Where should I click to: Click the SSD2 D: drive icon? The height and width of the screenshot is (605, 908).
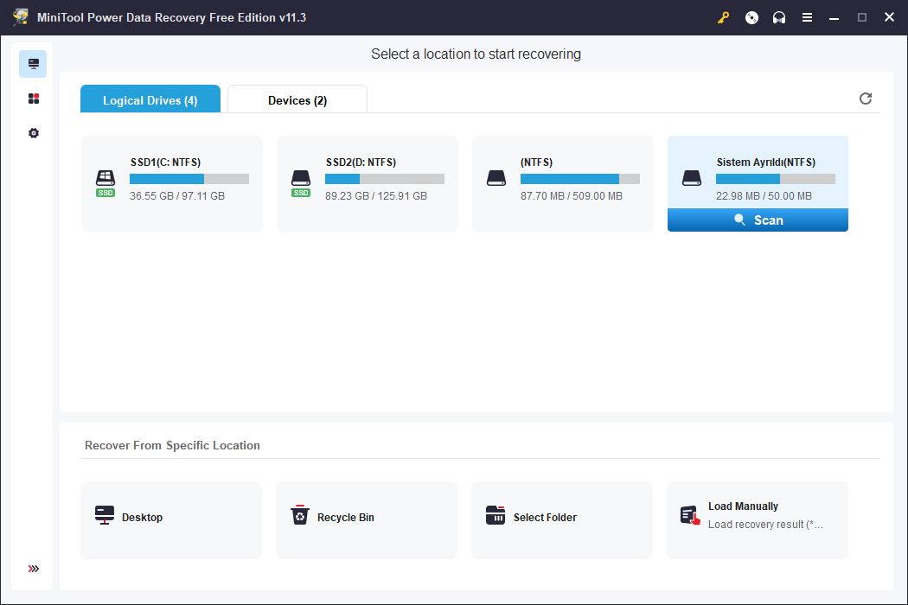(301, 183)
